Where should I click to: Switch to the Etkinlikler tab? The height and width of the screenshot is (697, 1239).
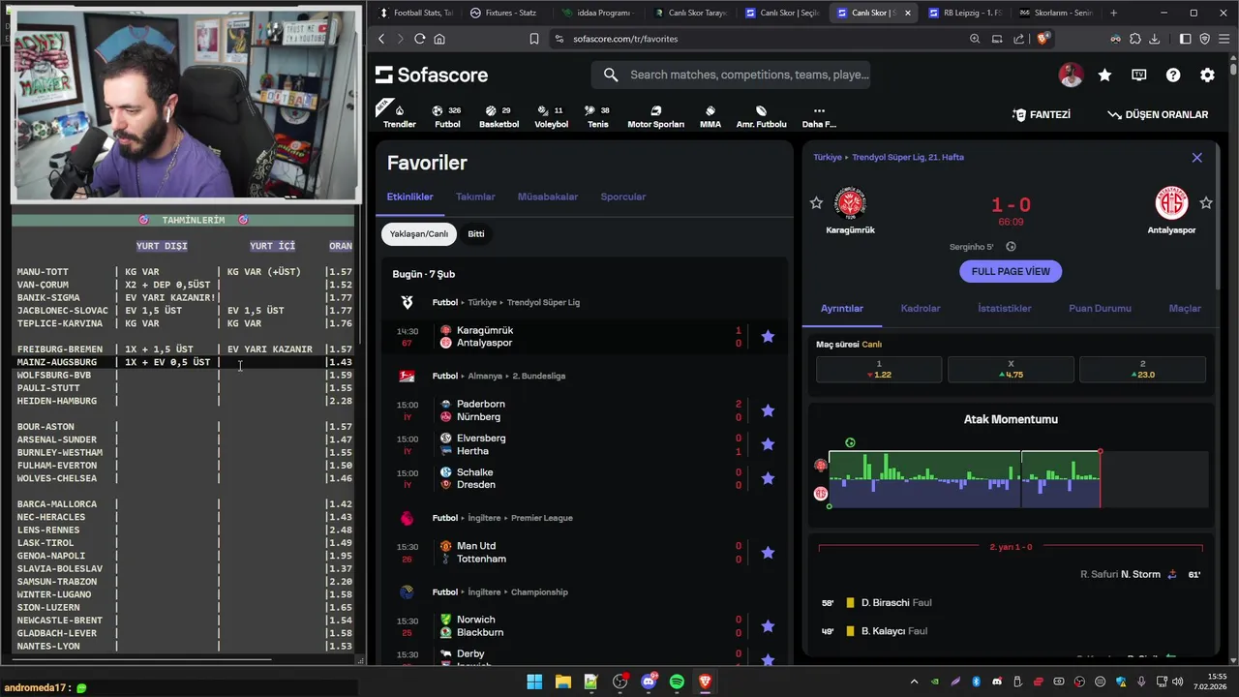click(x=409, y=197)
